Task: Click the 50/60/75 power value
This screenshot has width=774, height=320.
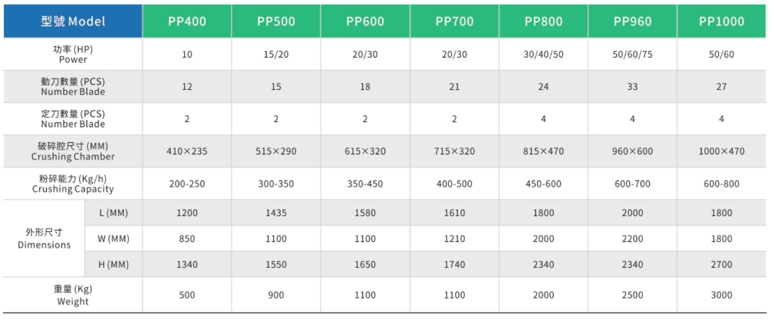Action: tap(632, 54)
